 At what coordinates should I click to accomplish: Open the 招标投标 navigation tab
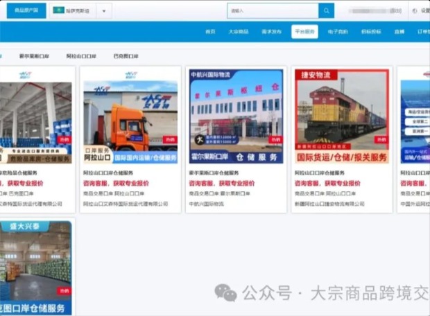[x=371, y=31]
